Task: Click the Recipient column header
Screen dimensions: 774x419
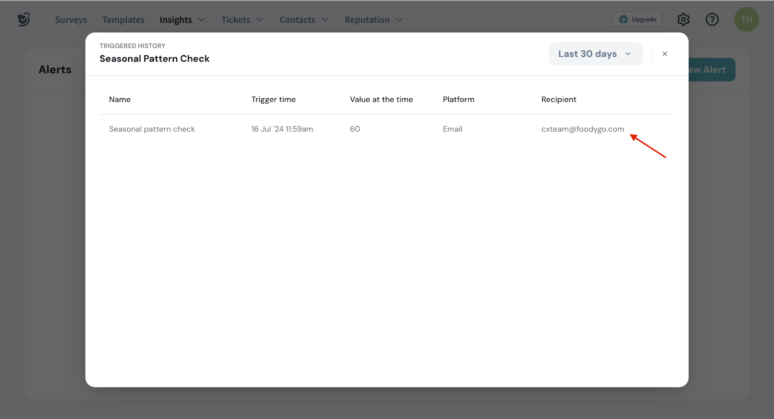Action: click(558, 99)
